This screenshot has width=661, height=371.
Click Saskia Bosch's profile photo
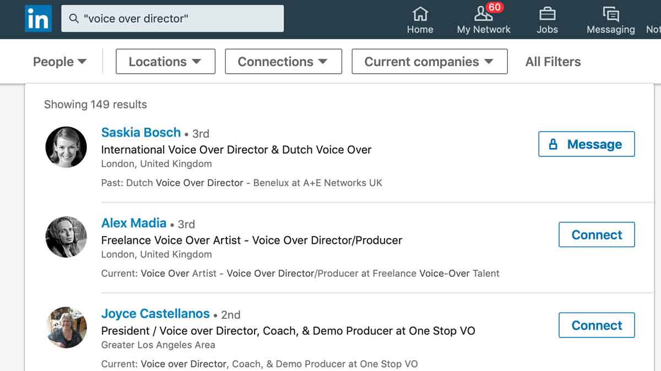[66, 147]
